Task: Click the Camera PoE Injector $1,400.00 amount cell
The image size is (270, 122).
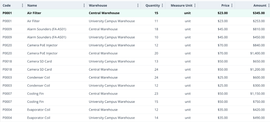Action: (x=257, y=53)
